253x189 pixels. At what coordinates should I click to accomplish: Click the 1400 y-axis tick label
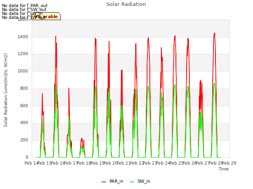point(23,37)
